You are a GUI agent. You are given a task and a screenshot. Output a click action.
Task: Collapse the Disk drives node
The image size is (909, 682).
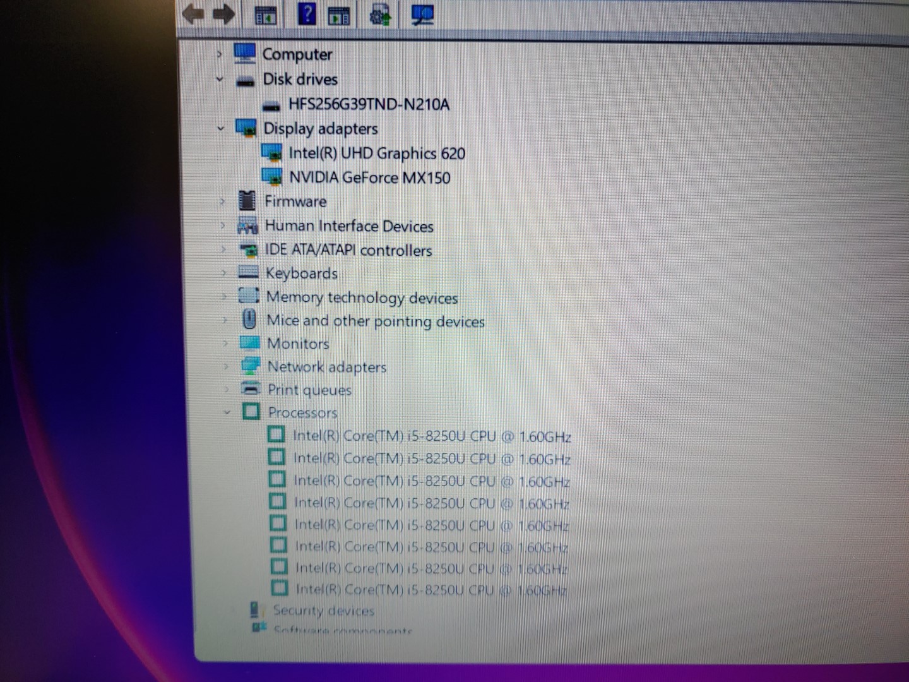[x=220, y=80]
